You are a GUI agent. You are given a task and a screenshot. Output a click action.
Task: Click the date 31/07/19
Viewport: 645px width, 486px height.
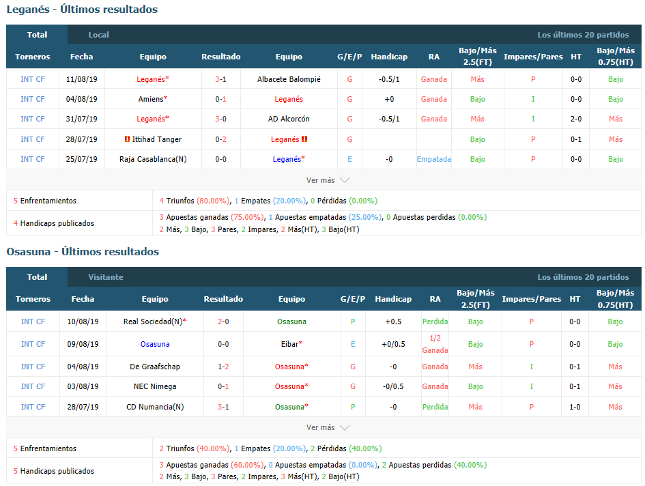(x=81, y=119)
